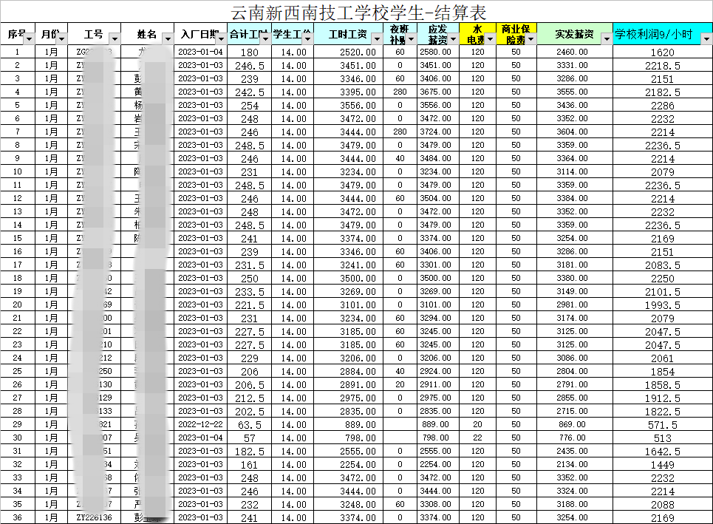
Task: Select the hours cell showing 233.5
Action: click(x=249, y=291)
